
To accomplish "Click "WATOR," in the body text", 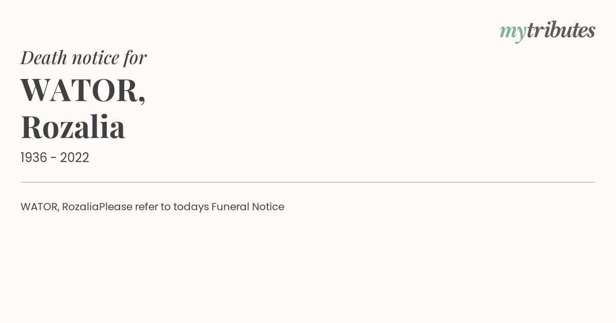I will (x=40, y=207).
